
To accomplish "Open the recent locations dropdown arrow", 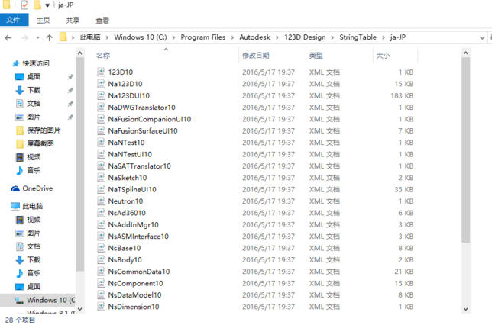I will (38, 38).
